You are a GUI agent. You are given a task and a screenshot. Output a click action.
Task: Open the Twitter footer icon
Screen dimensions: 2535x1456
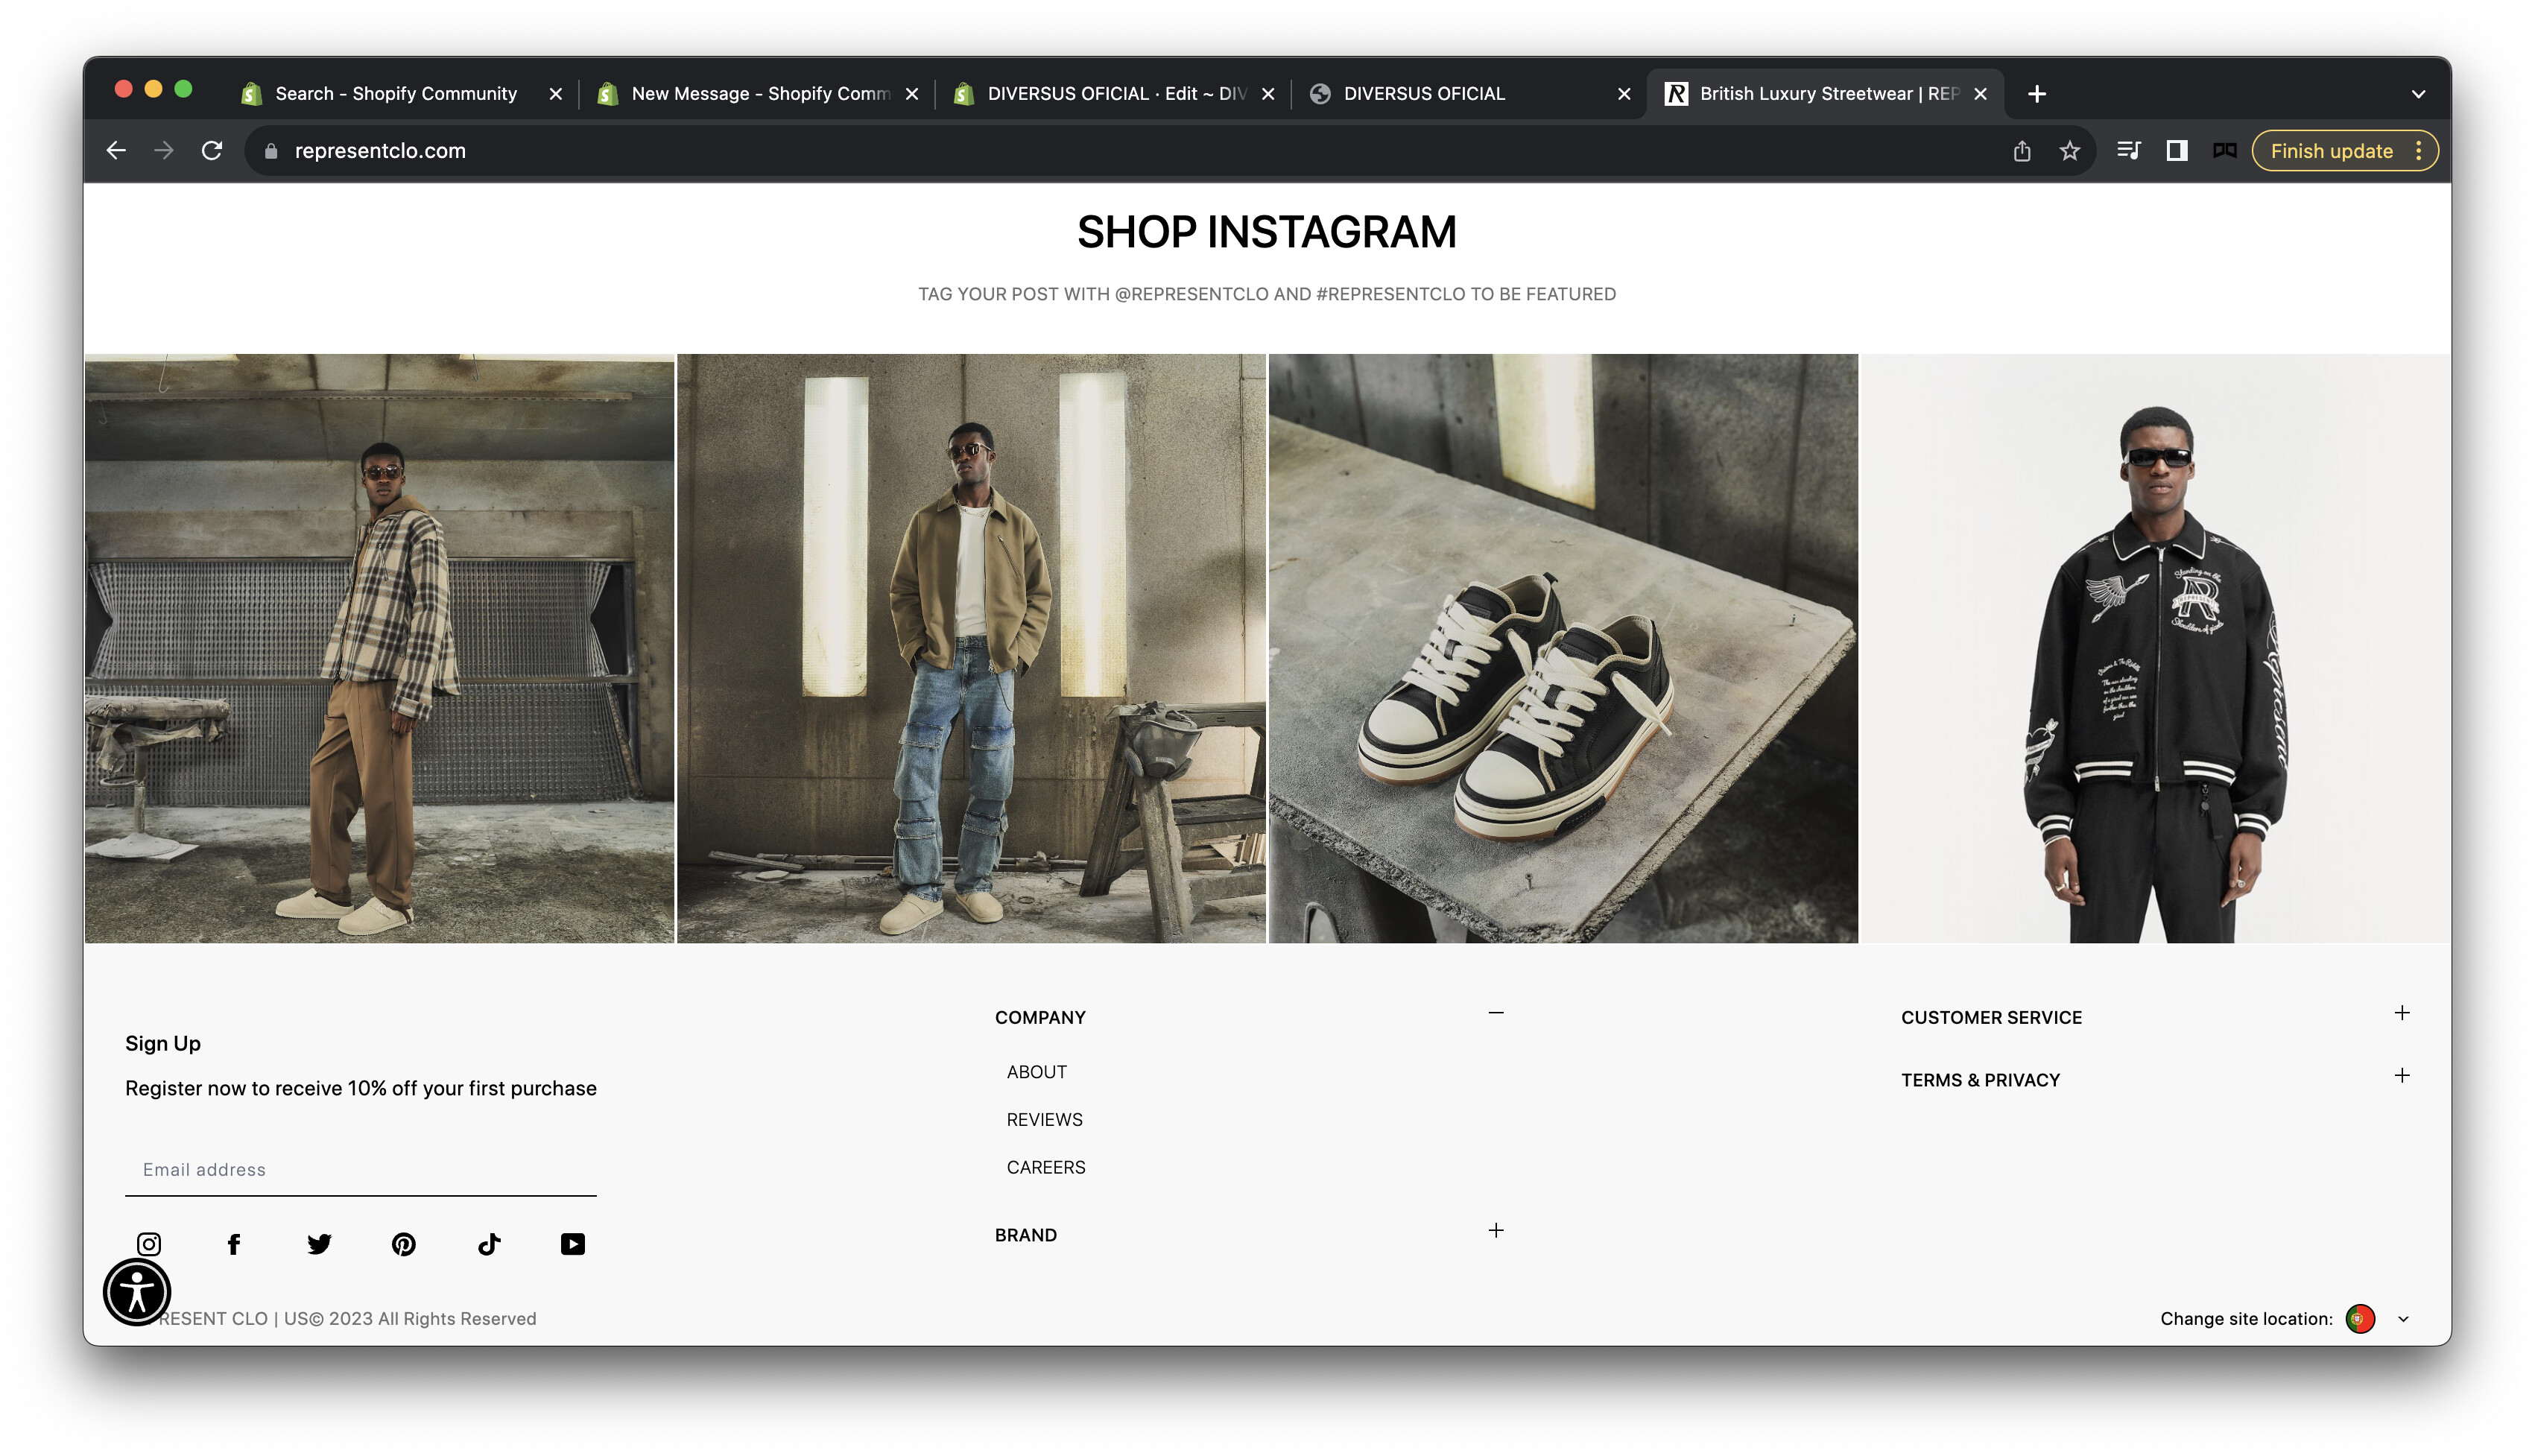[x=319, y=1244]
